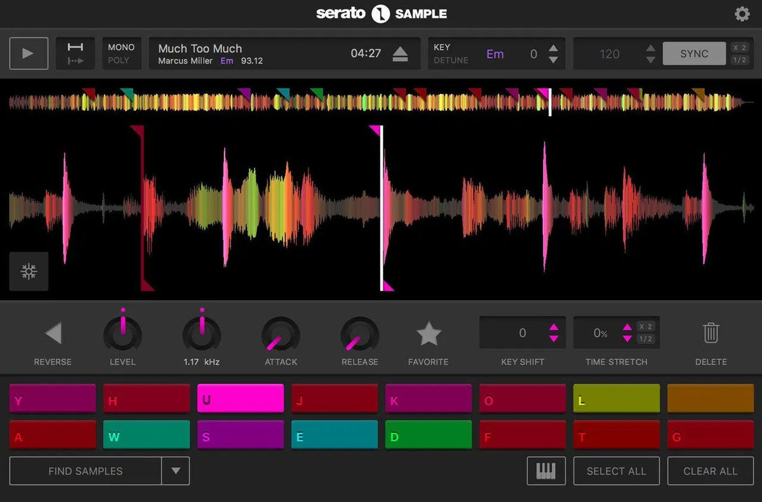The width and height of the screenshot is (762, 502).
Task: Increase BPM with the up stepper arrow
Action: point(651,48)
